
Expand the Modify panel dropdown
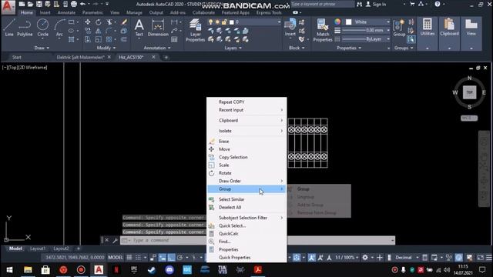pos(106,48)
